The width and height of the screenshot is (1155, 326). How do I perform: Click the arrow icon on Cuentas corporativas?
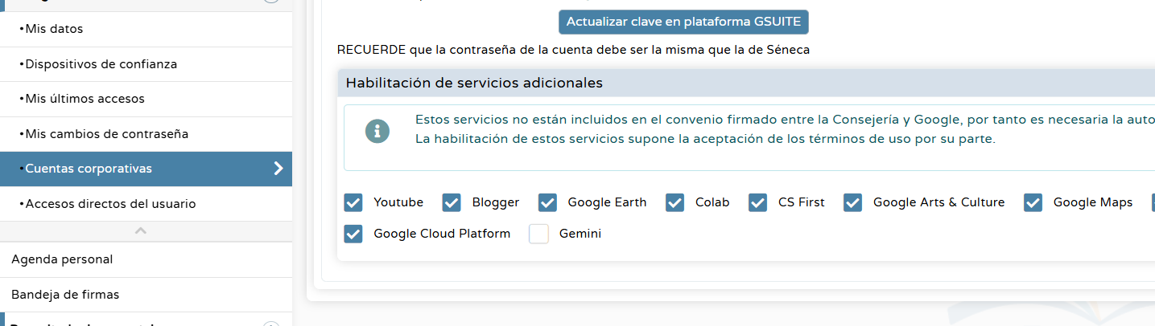278,169
